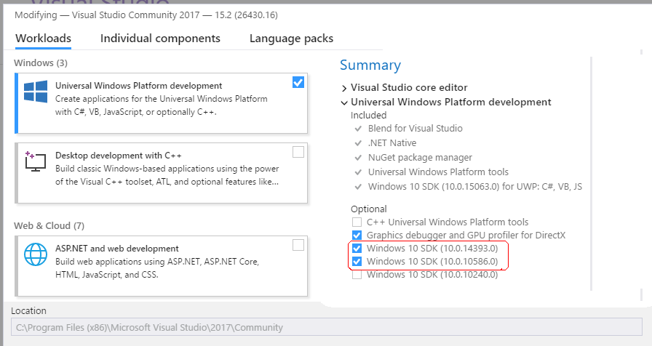Image resolution: width=652 pixels, height=346 pixels.
Task: Click the globe icon for ASP.NET workload
Action: [x=36, y=254]
